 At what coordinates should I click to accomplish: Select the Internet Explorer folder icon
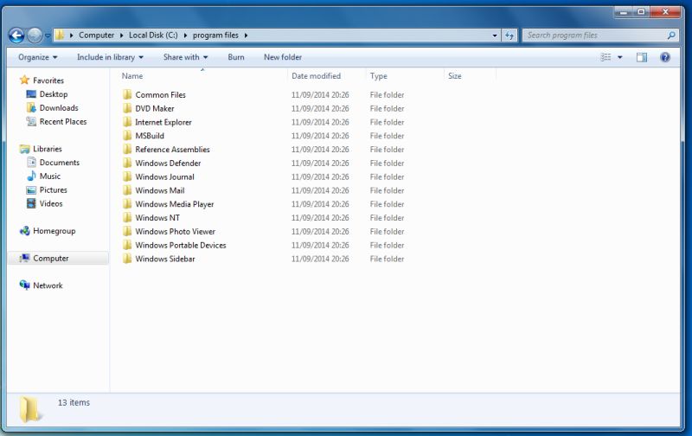127,122
